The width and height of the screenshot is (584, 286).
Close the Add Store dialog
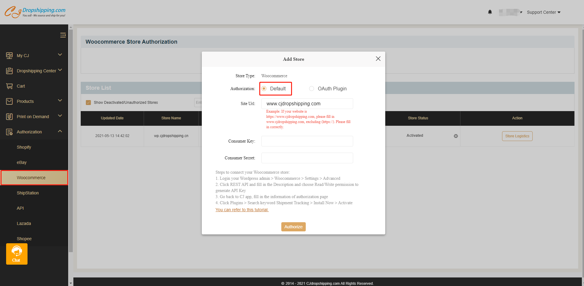[378, 59]
